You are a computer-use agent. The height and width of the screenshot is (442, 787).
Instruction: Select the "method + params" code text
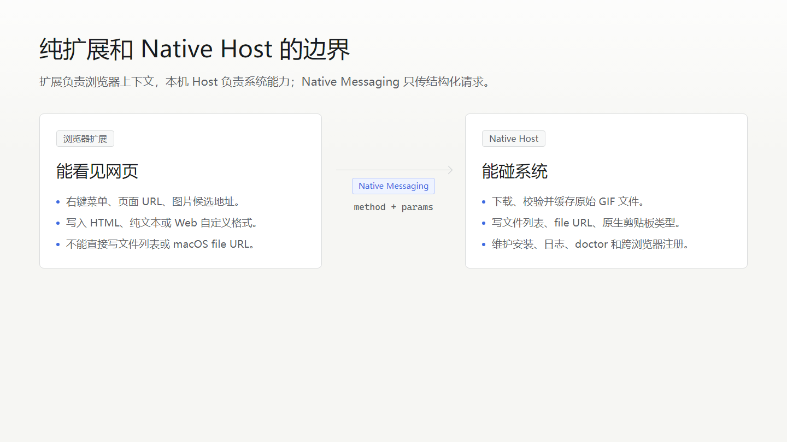click(393, 207)
